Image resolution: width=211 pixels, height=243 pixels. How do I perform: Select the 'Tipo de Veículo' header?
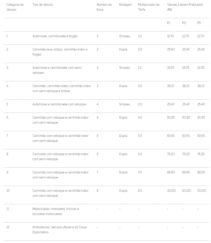(x=43, y=5)
